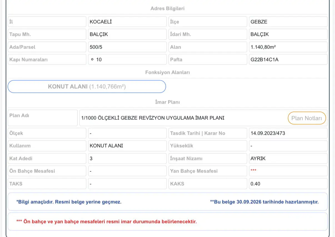Screen dimensions: 335x237
Task: Click the Tapu Mh. field label
Action: pyautogui.click(x=20, y=34)
